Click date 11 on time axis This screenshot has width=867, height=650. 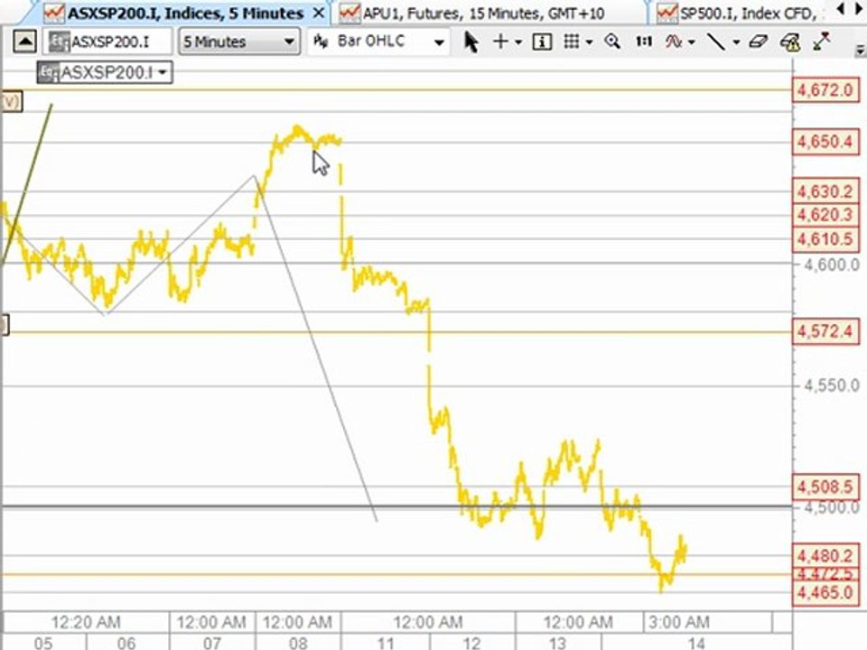coord(386,643)
